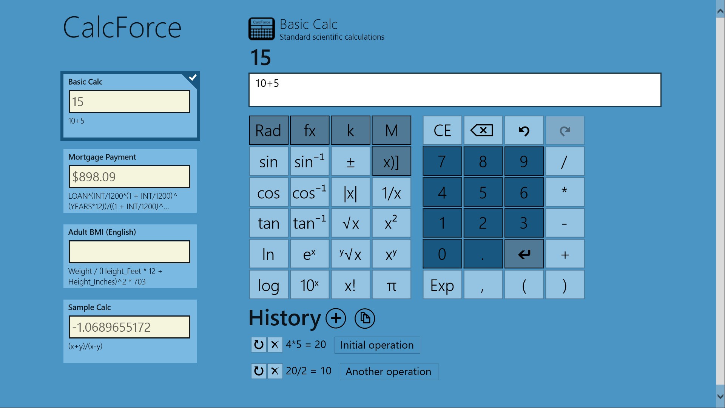Copy history using the clipboard icon
This screenshot has height=408, width=725.
(x=365, y=318)
